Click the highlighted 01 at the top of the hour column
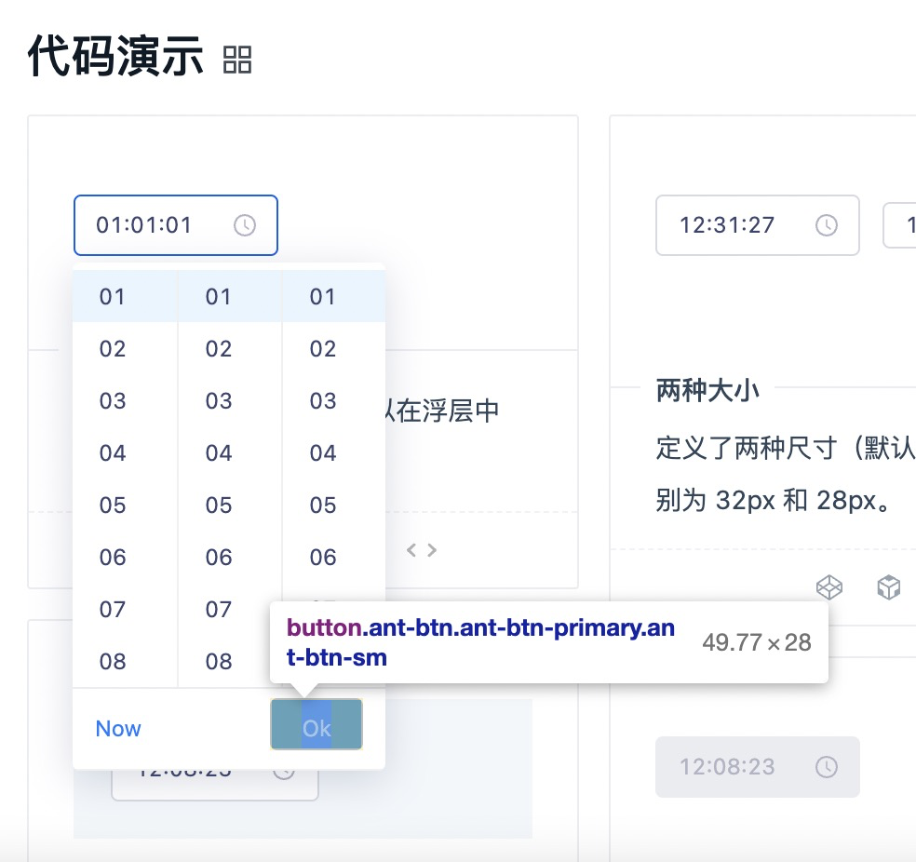Image resolution: width=916 pixels, height=862 pixels. [112, 296]
